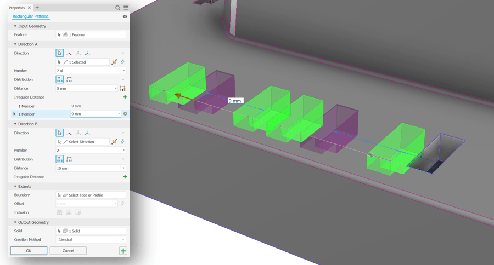The width and height of the screenshot is (494, 265).
Task: Add Irregular Distance member in Direction A
Action: [125, 97]
